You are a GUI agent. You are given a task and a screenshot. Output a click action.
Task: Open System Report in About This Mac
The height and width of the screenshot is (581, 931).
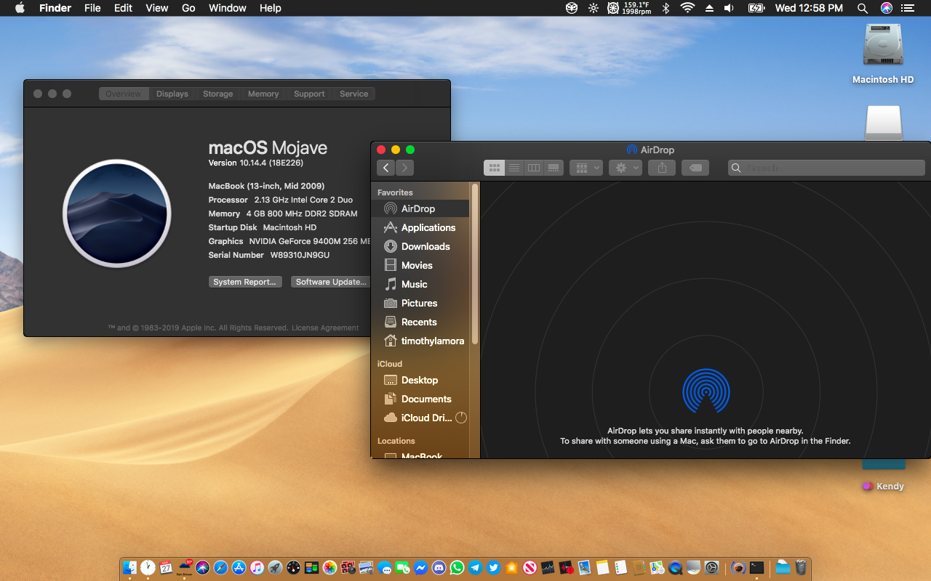(x=245, y=282)
